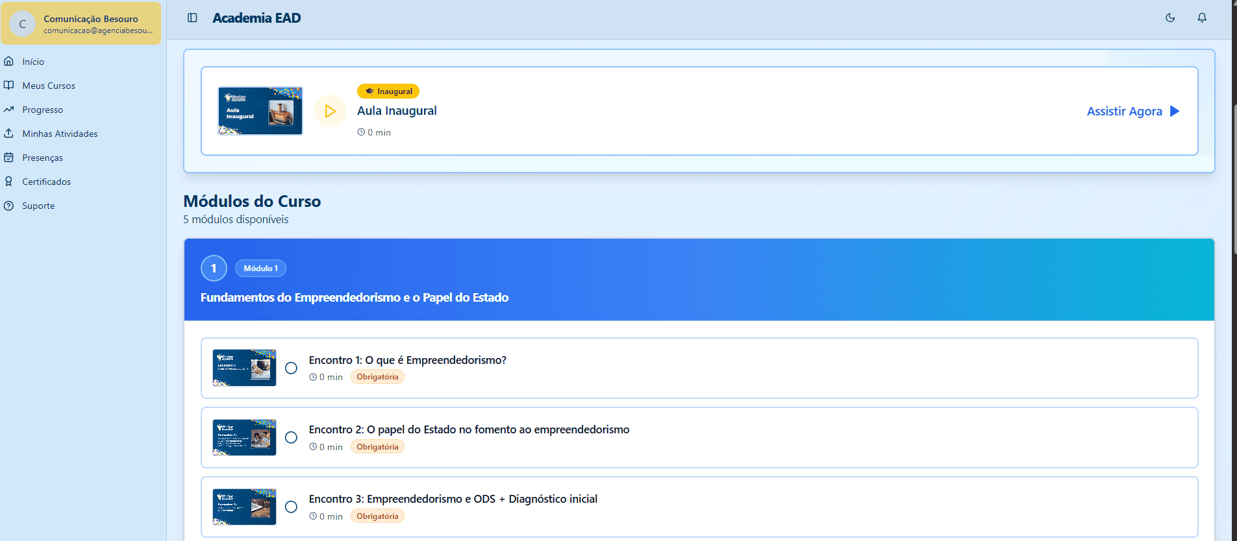1237x541 pixels.
Task: Click the Meus Cursos book icon
Action: tap(9, 86)
